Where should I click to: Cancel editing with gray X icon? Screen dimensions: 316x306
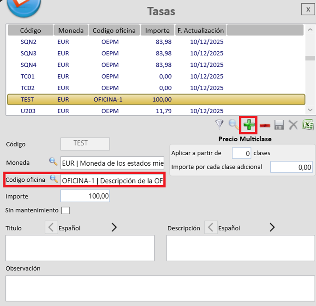coord(293,125)
